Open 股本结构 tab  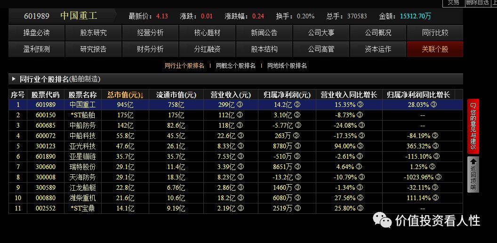[x=264, y=49]
